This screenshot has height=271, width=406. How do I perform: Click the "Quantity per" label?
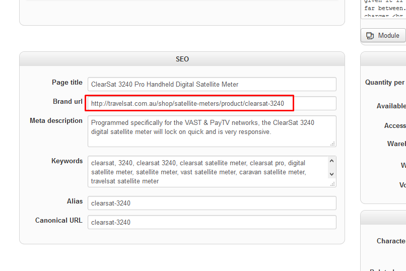pyautogui.click(x=385, y=83)
